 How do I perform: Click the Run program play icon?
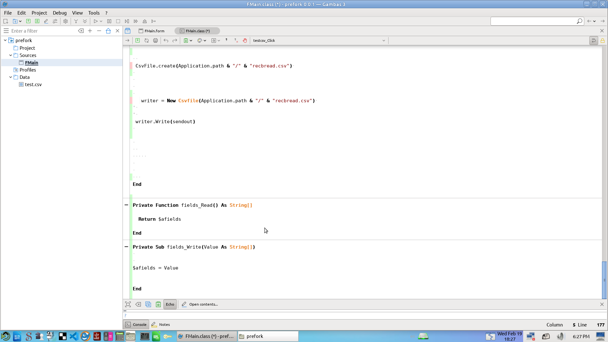pos(95,21)
